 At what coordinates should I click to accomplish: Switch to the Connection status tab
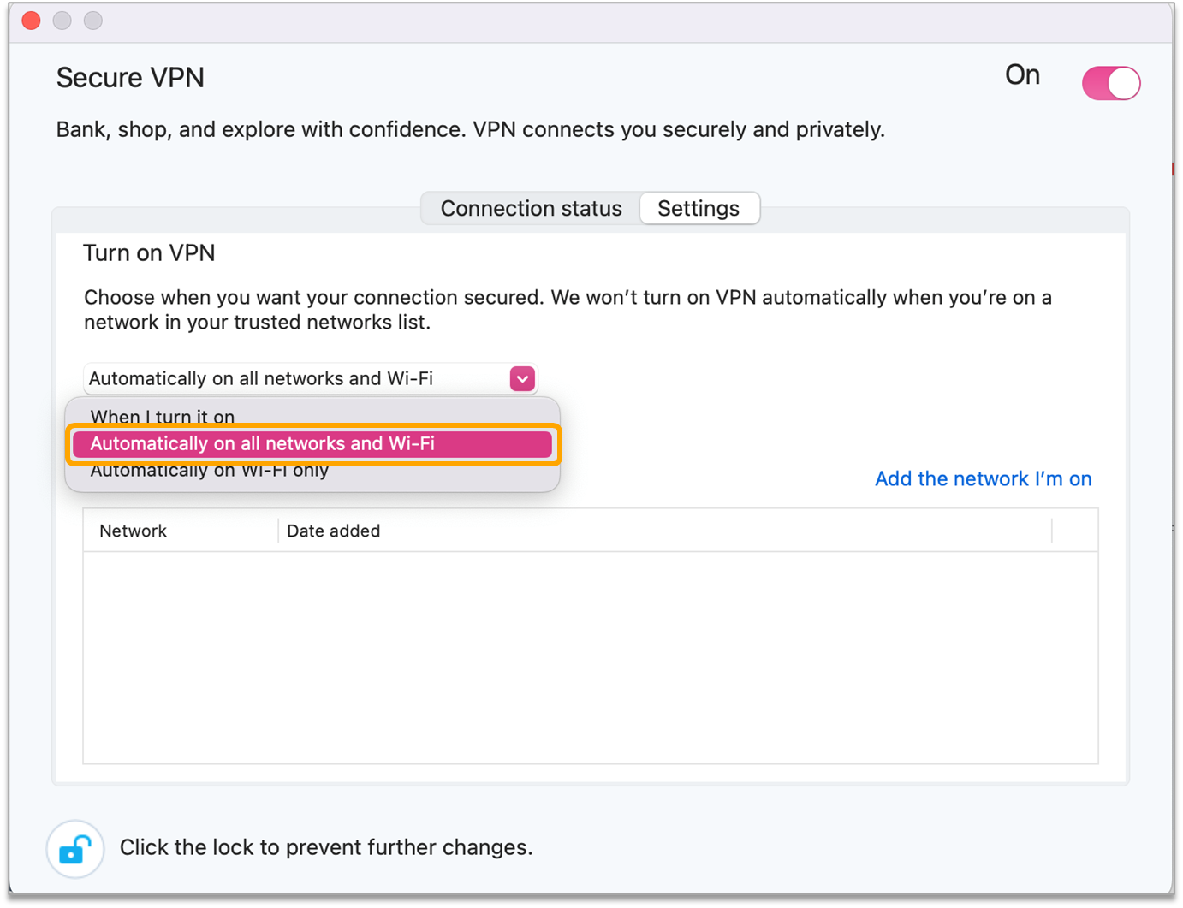coord(531,209)
